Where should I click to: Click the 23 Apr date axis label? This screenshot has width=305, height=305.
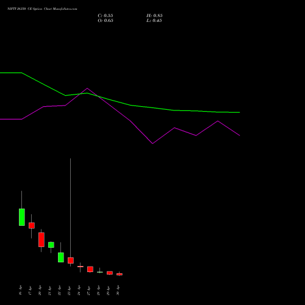pos(69,290)
